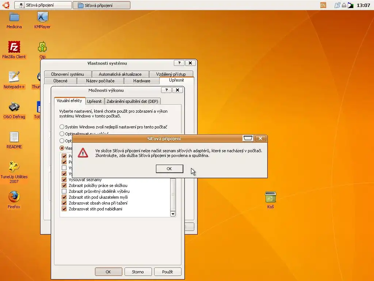
Task: Click the 13:07 clock in the panel
Action: (363, 5)
